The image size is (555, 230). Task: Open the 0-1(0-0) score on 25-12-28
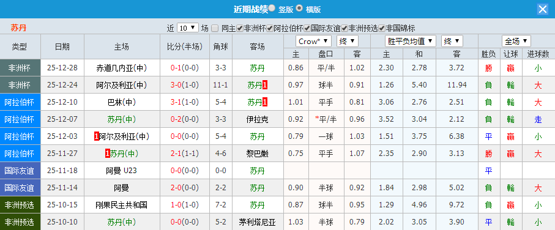pos(185,68)
